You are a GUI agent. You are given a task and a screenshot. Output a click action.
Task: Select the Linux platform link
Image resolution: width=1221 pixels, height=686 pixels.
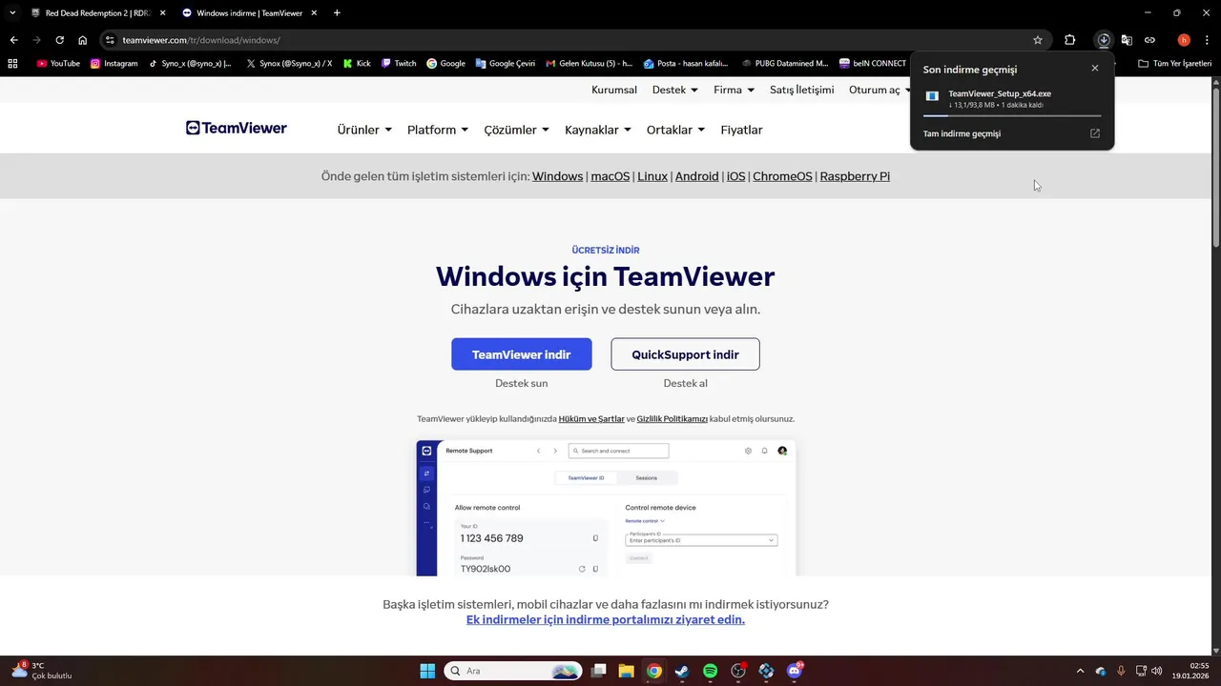pos(652,176)
